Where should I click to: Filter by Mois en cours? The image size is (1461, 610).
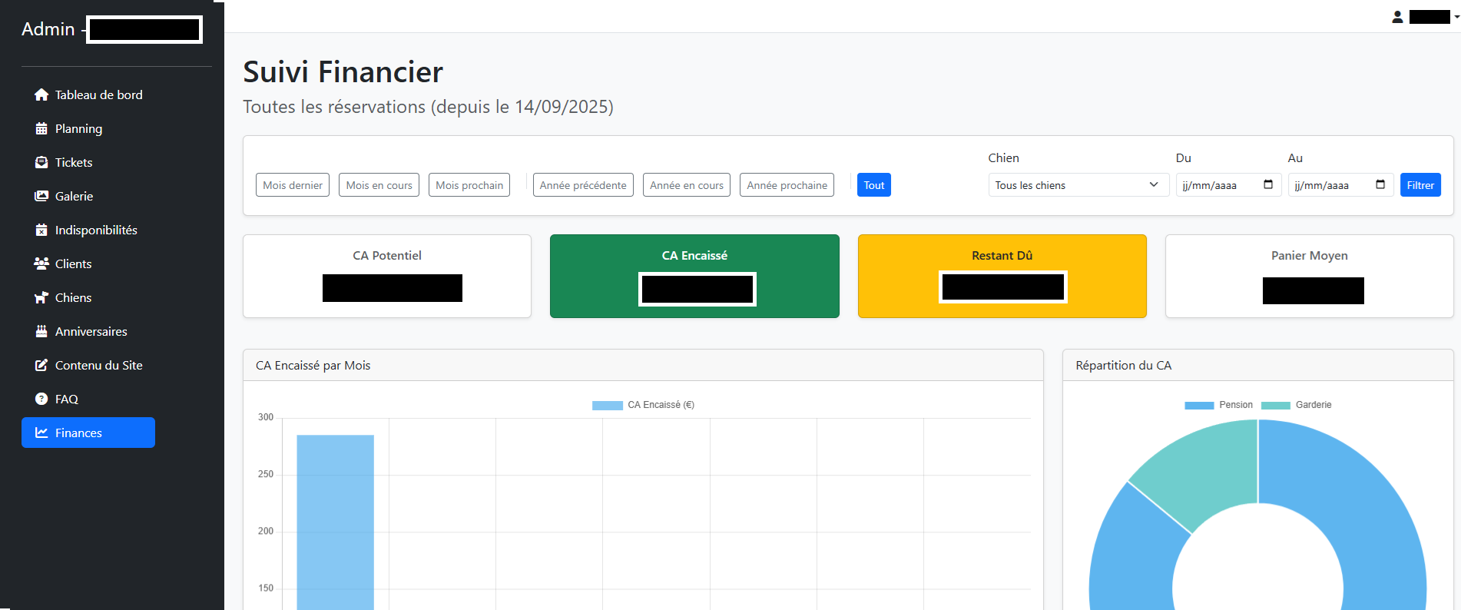coord(379,185)
